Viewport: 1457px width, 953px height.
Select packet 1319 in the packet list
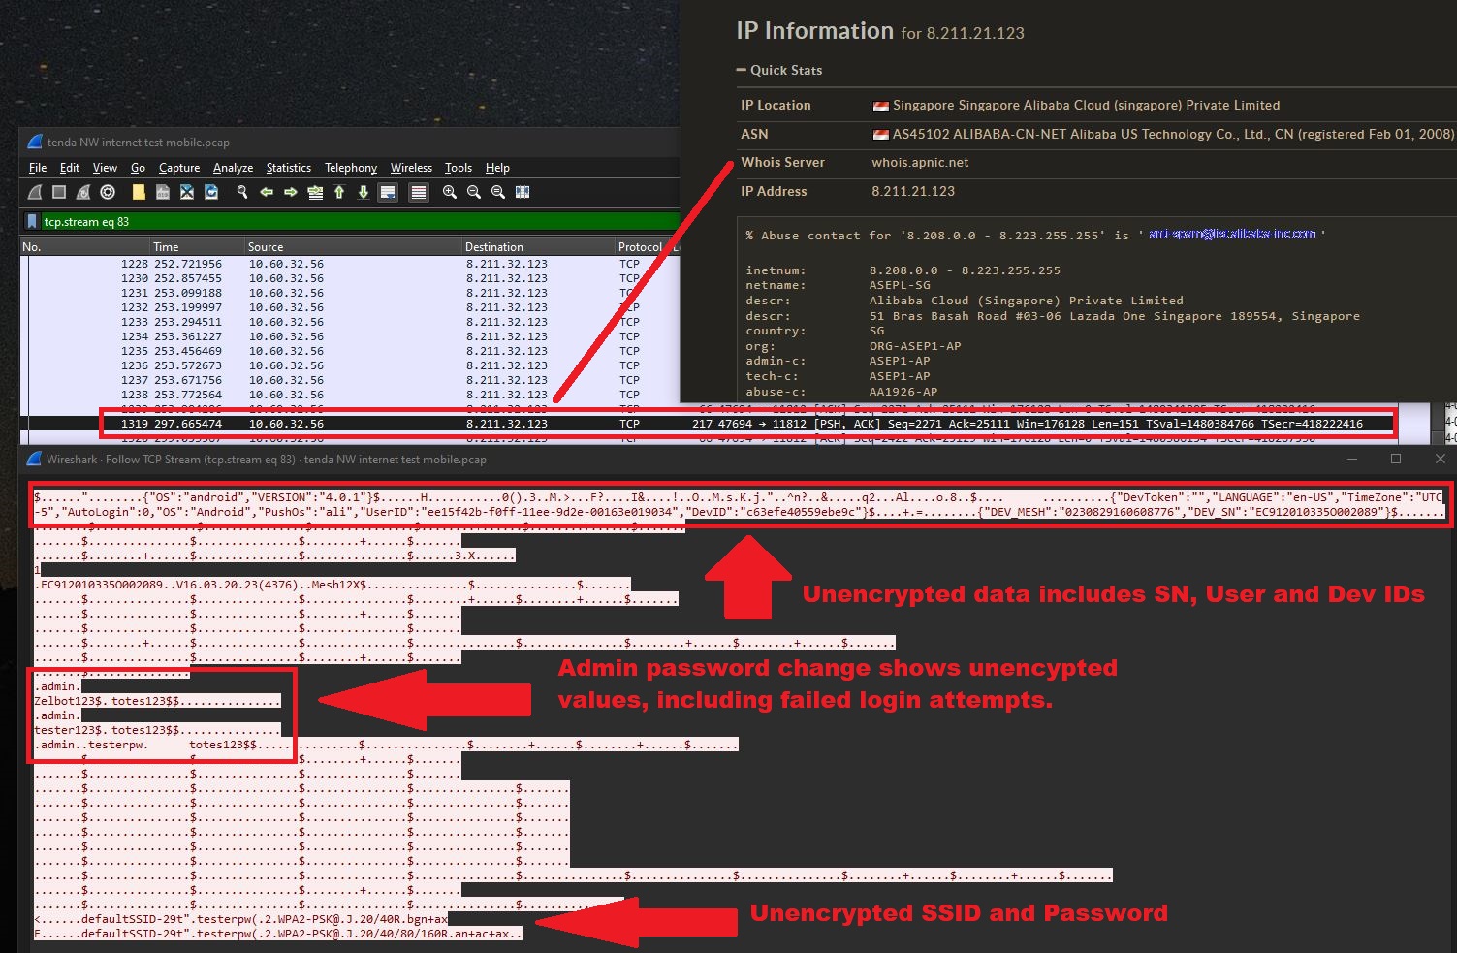388,424
